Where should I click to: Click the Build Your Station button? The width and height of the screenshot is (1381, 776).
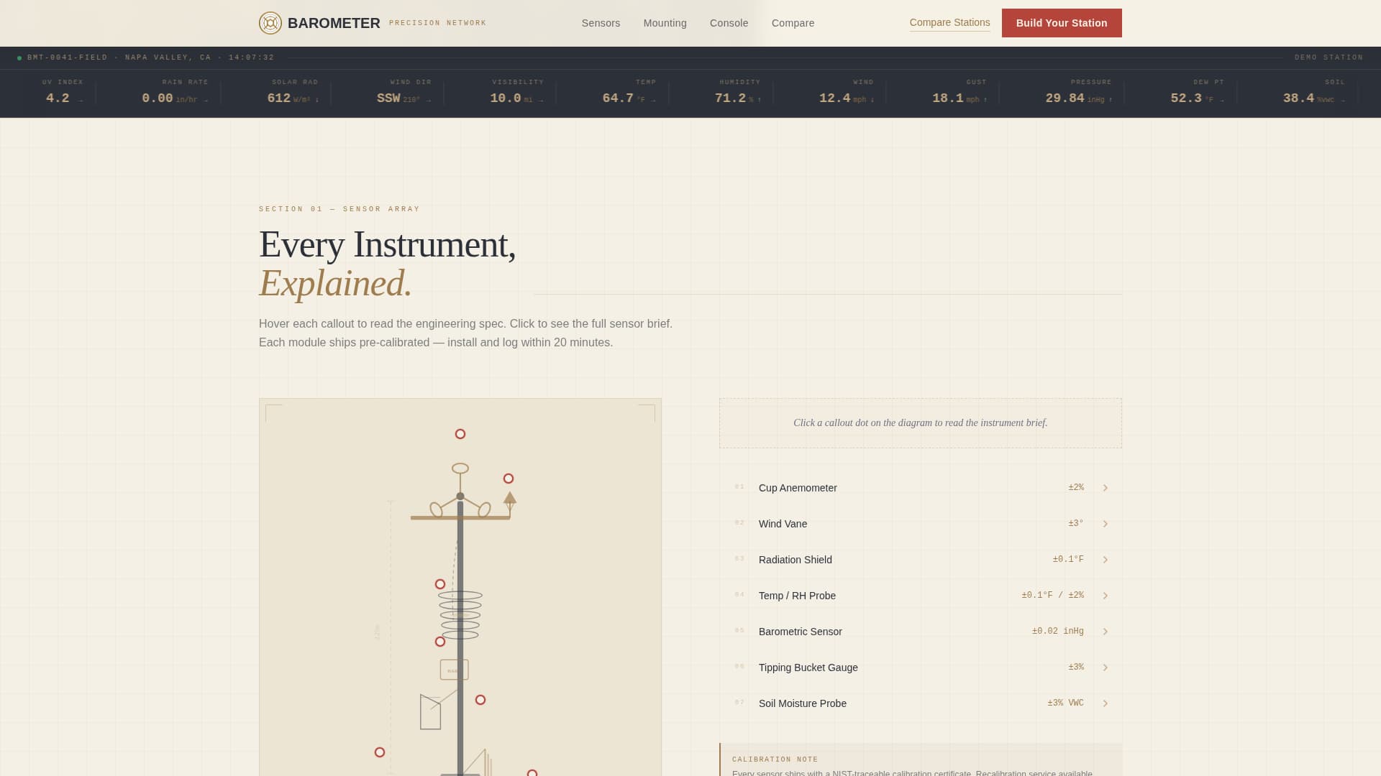tap(1062, 22)
